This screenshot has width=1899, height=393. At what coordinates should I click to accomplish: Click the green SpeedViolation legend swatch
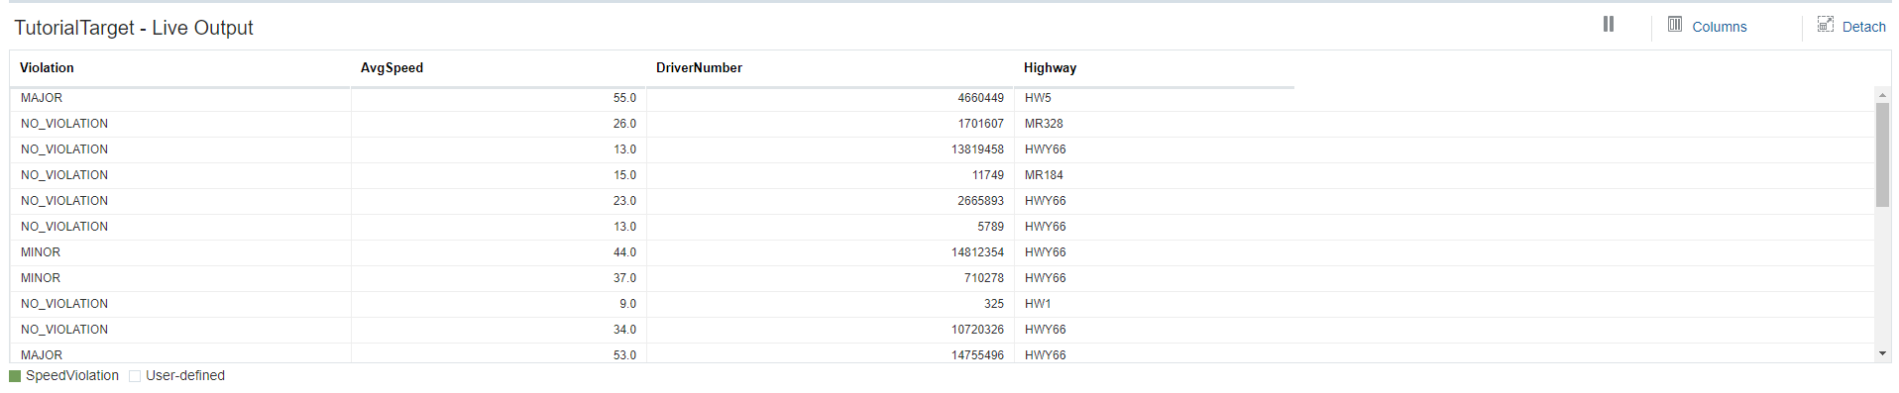coord(15,376)
